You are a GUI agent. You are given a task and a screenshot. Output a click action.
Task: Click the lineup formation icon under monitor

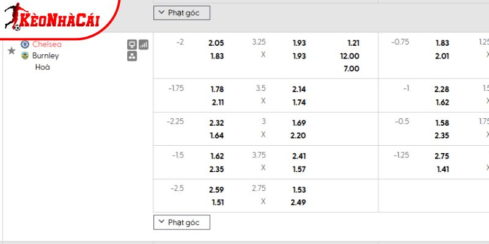(x=131, y=56)
